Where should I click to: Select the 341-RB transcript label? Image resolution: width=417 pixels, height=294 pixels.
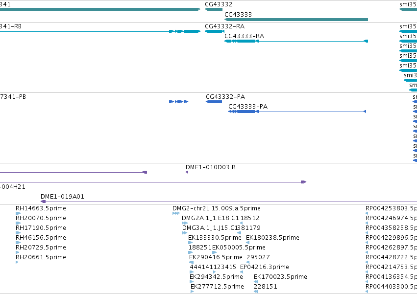pos(11,26)
